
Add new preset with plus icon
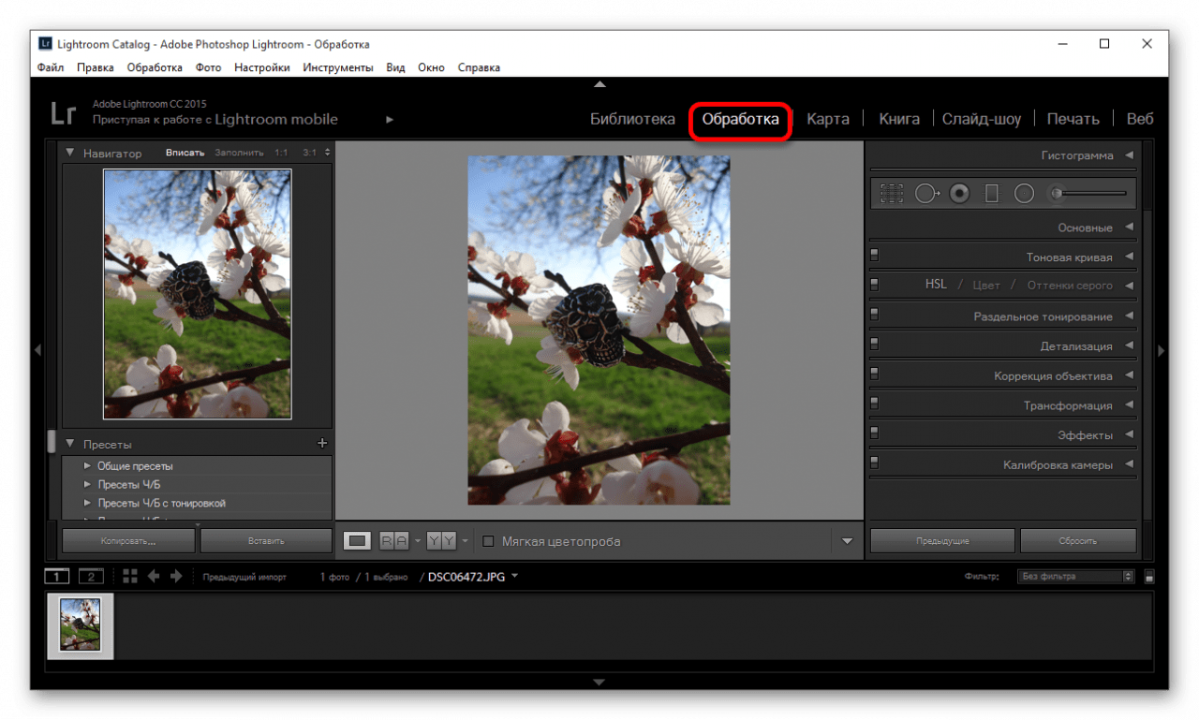click(x=322, y=443)
